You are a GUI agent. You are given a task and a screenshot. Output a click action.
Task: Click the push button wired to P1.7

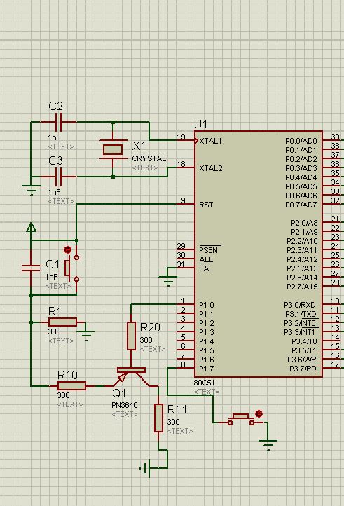tap(241, 419)
